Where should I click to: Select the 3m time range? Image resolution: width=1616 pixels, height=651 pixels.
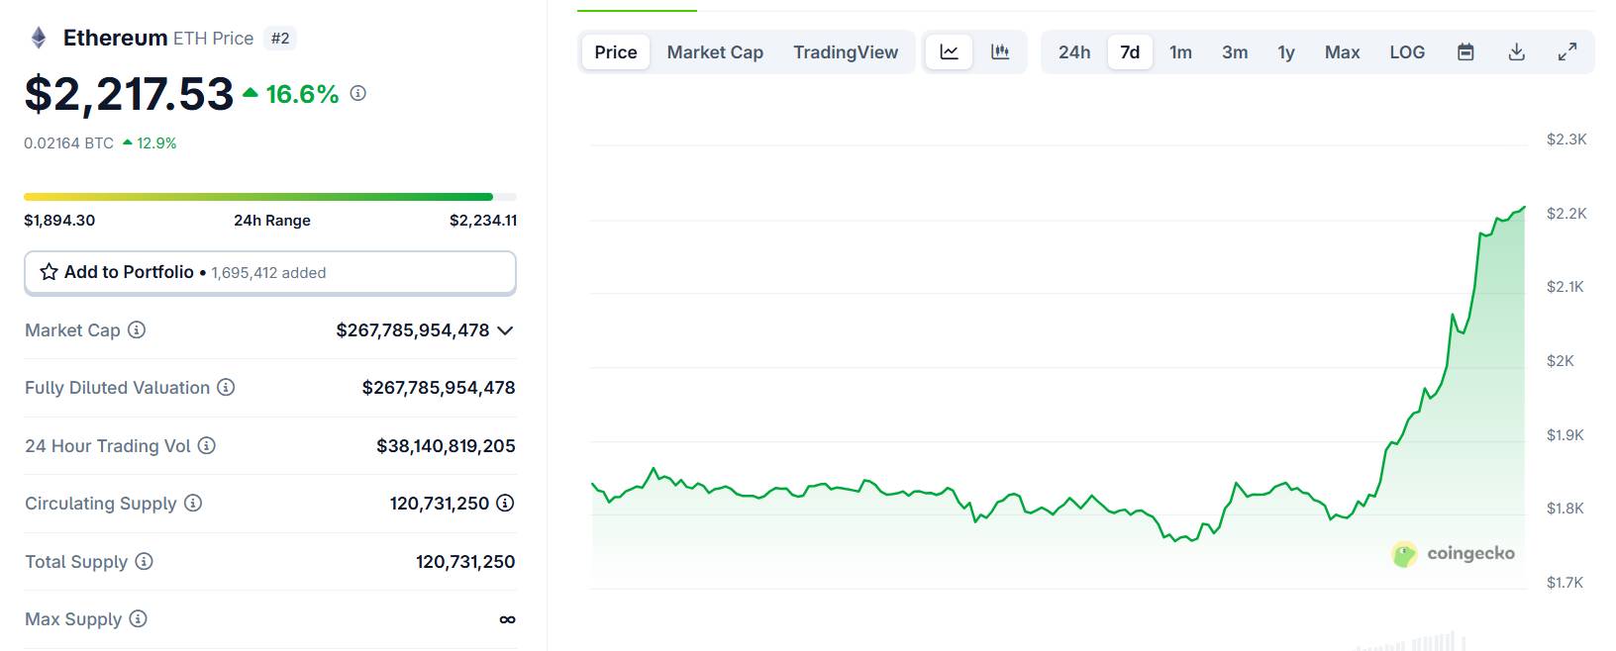tap(1235, 52)
